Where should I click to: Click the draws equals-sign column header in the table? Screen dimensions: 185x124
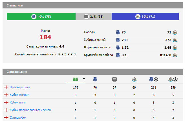click(114, 79)
